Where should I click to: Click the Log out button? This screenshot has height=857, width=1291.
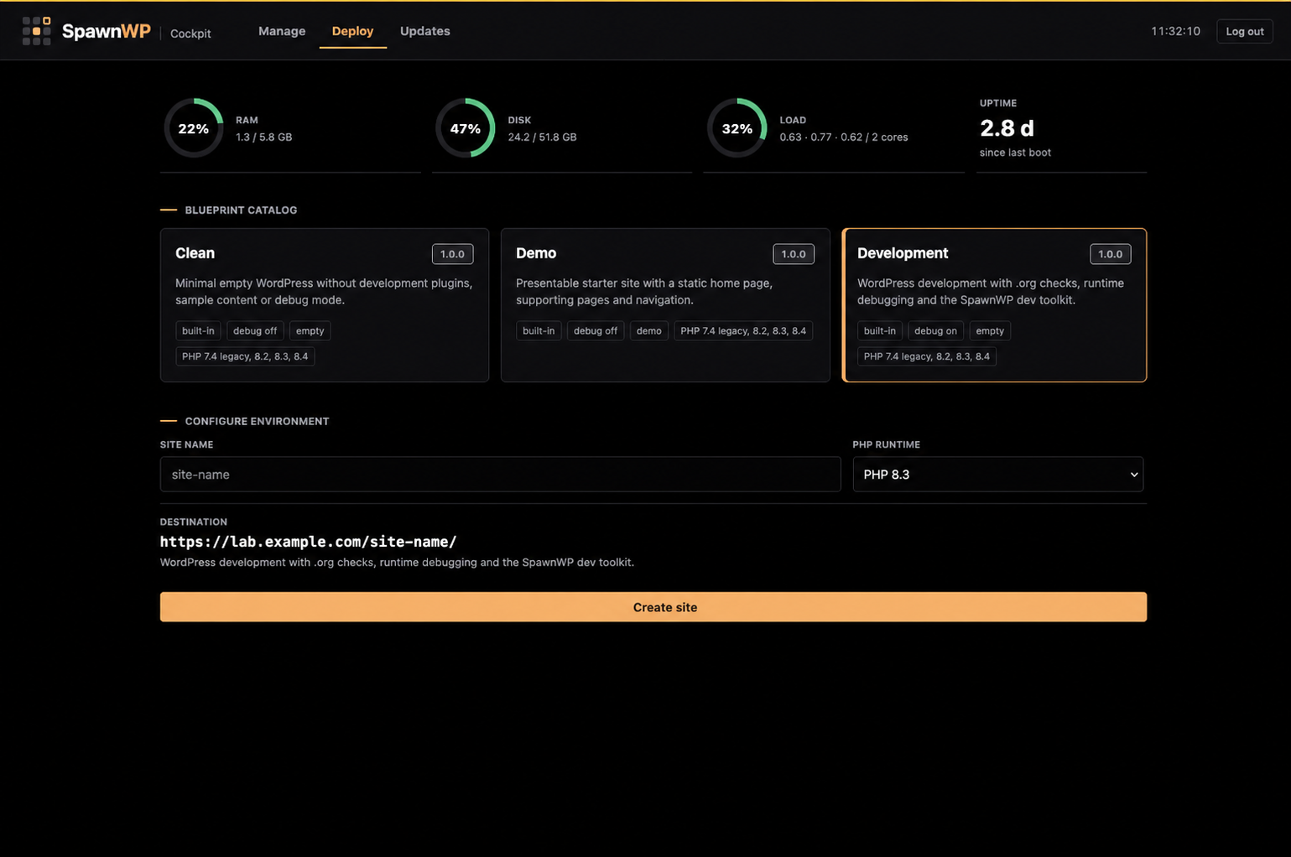(1245, 31)
